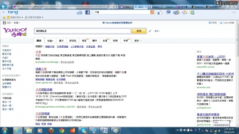Click in the Yahoo search box containing MOBILE

pos(83,31)
